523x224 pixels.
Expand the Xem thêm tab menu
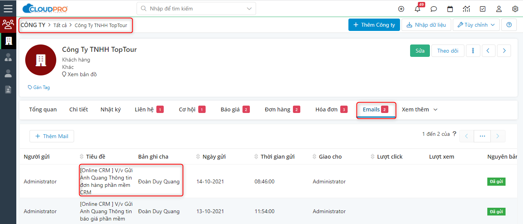pyautogui.click(x=419, y=109)
